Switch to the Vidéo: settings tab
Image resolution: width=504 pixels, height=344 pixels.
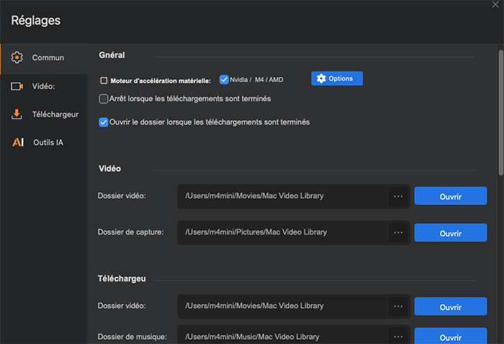(x=44, y=86)
